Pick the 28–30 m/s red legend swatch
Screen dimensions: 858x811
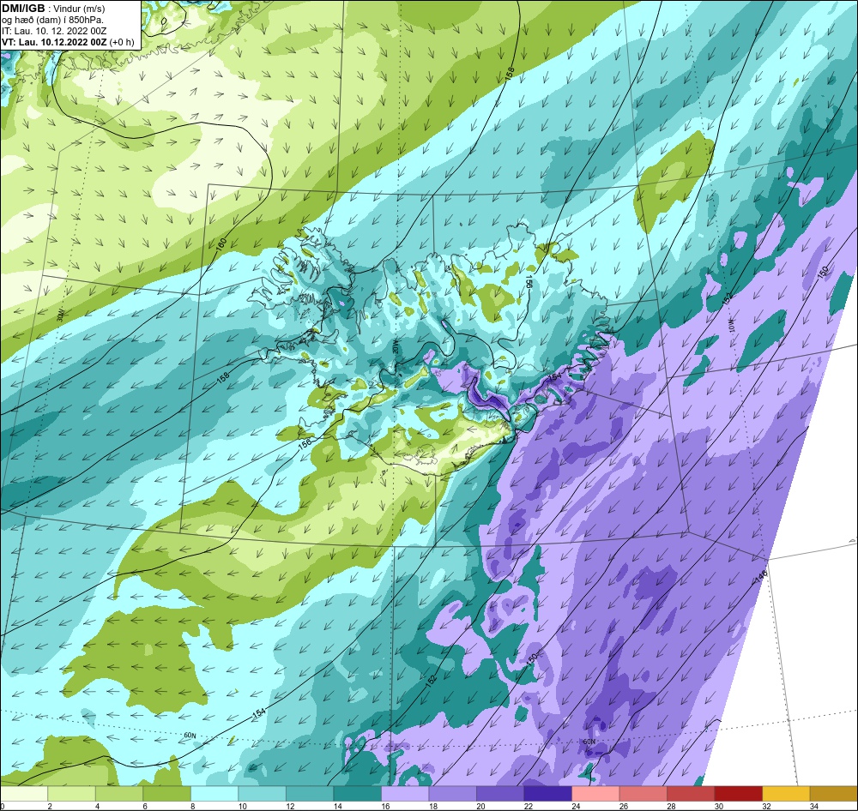[691, 794]
